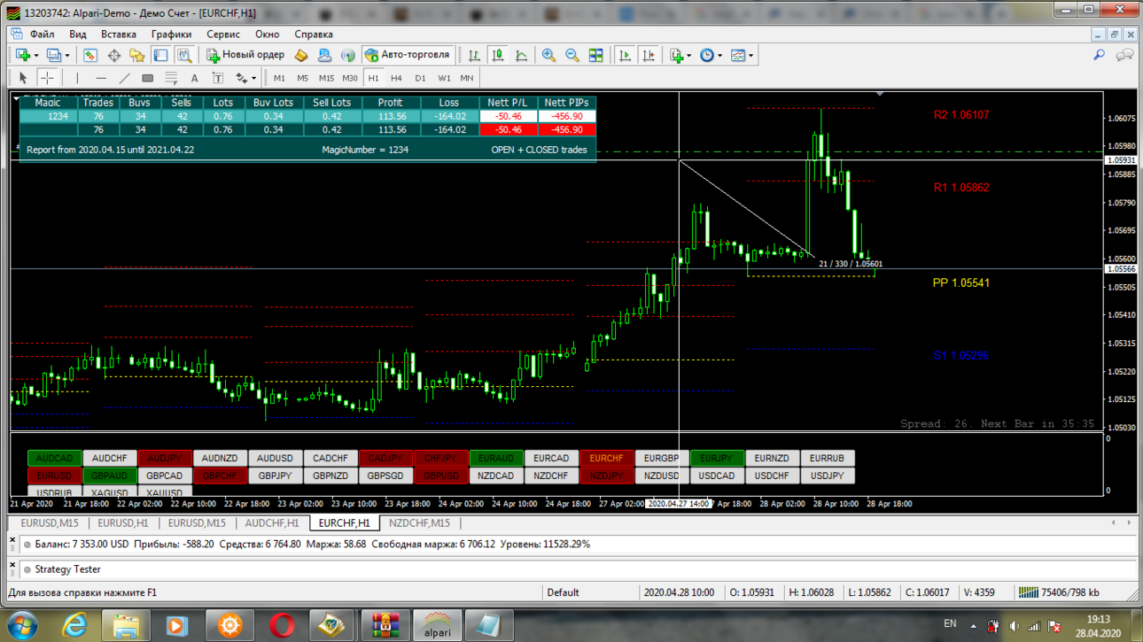1143x642 pixels.
Task: Open the Alpari taskbar application
Action: click(437, 625)
